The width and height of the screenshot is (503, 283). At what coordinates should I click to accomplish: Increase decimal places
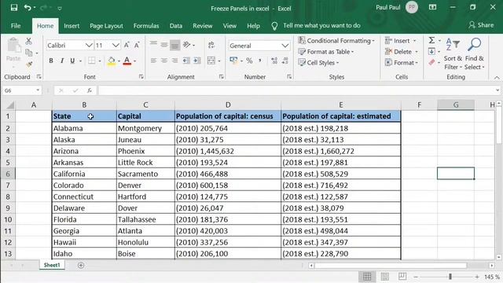click(x=274, y=61)
